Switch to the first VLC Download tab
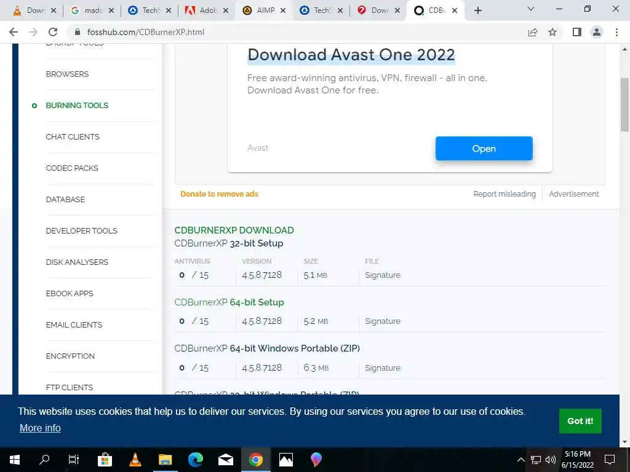Viewport: 630px width, 472px height. pos(29,11)
